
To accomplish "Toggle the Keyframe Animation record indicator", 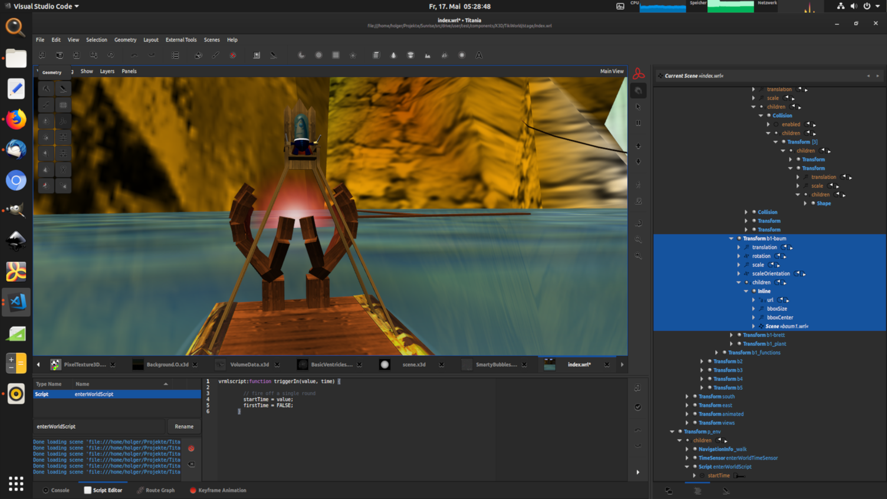I will pos(192,490).
